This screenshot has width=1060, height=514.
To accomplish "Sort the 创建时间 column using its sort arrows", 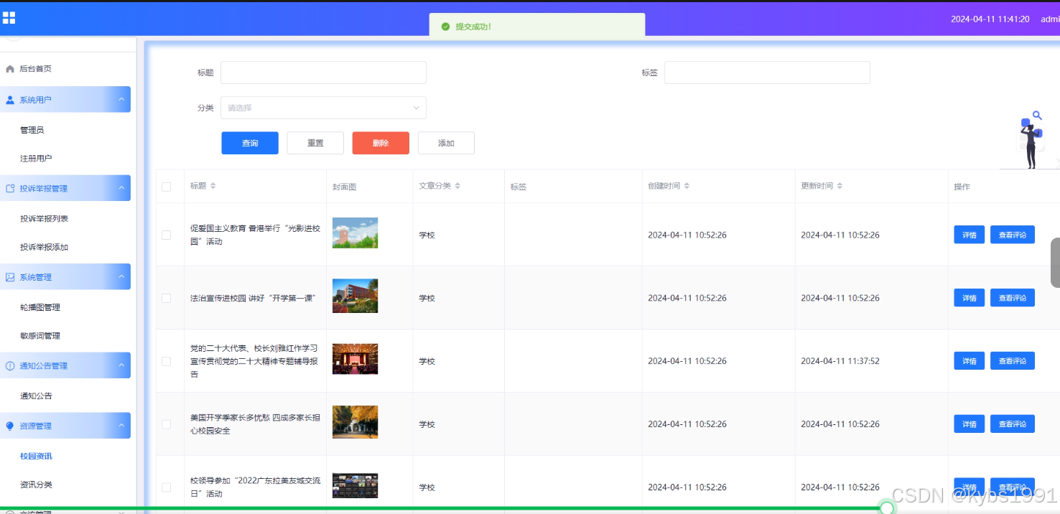I will (x=687, y=186).
